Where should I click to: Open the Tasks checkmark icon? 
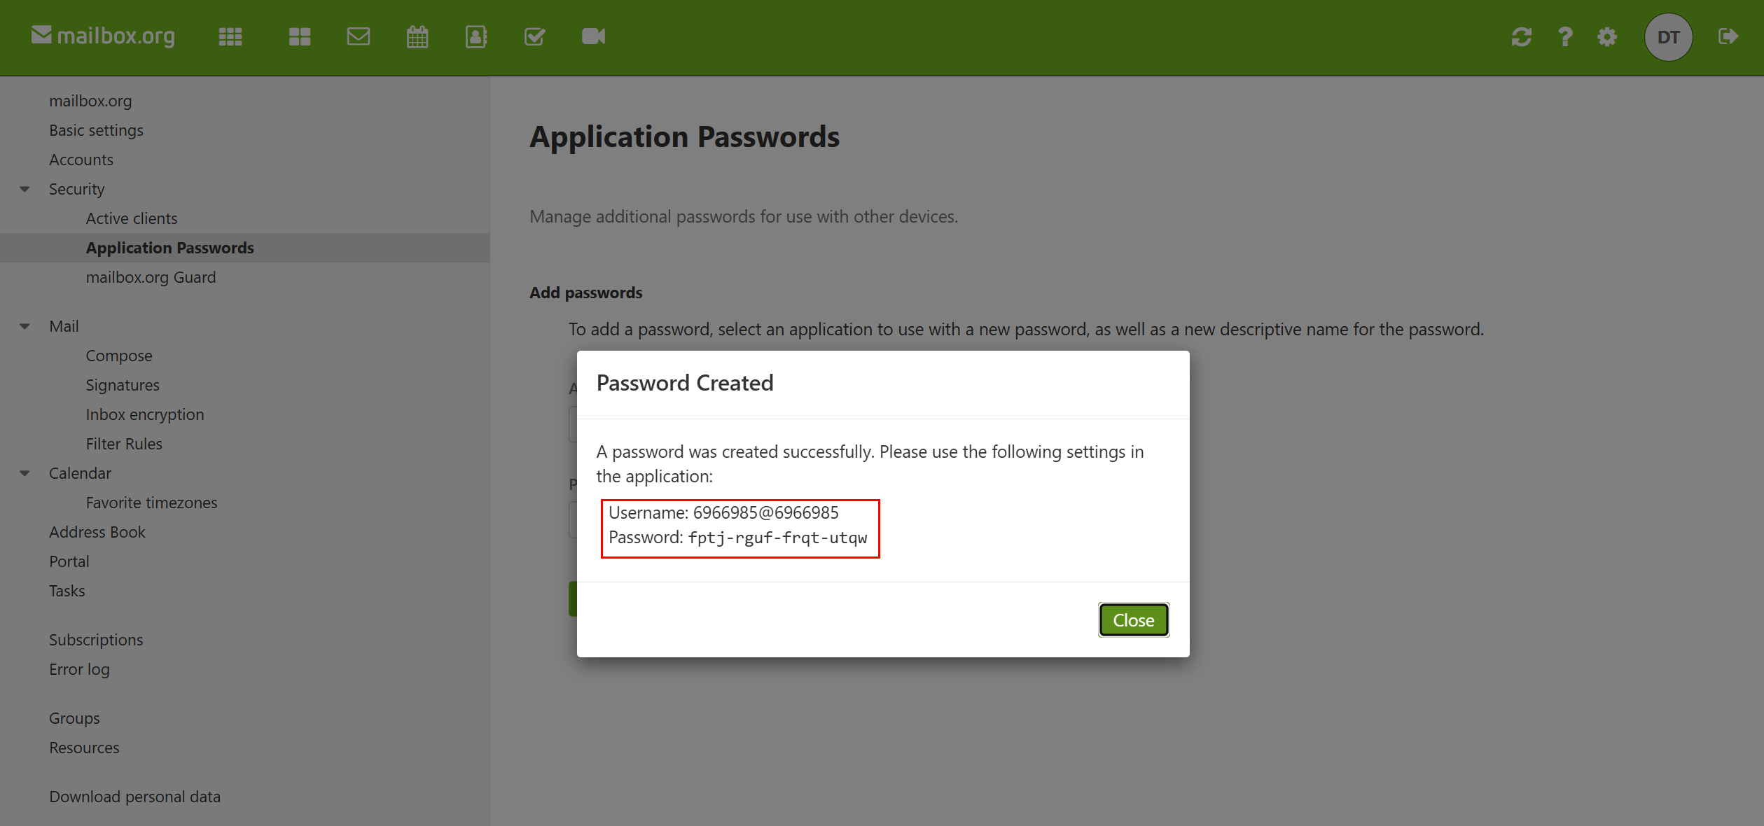coord(534,36)
